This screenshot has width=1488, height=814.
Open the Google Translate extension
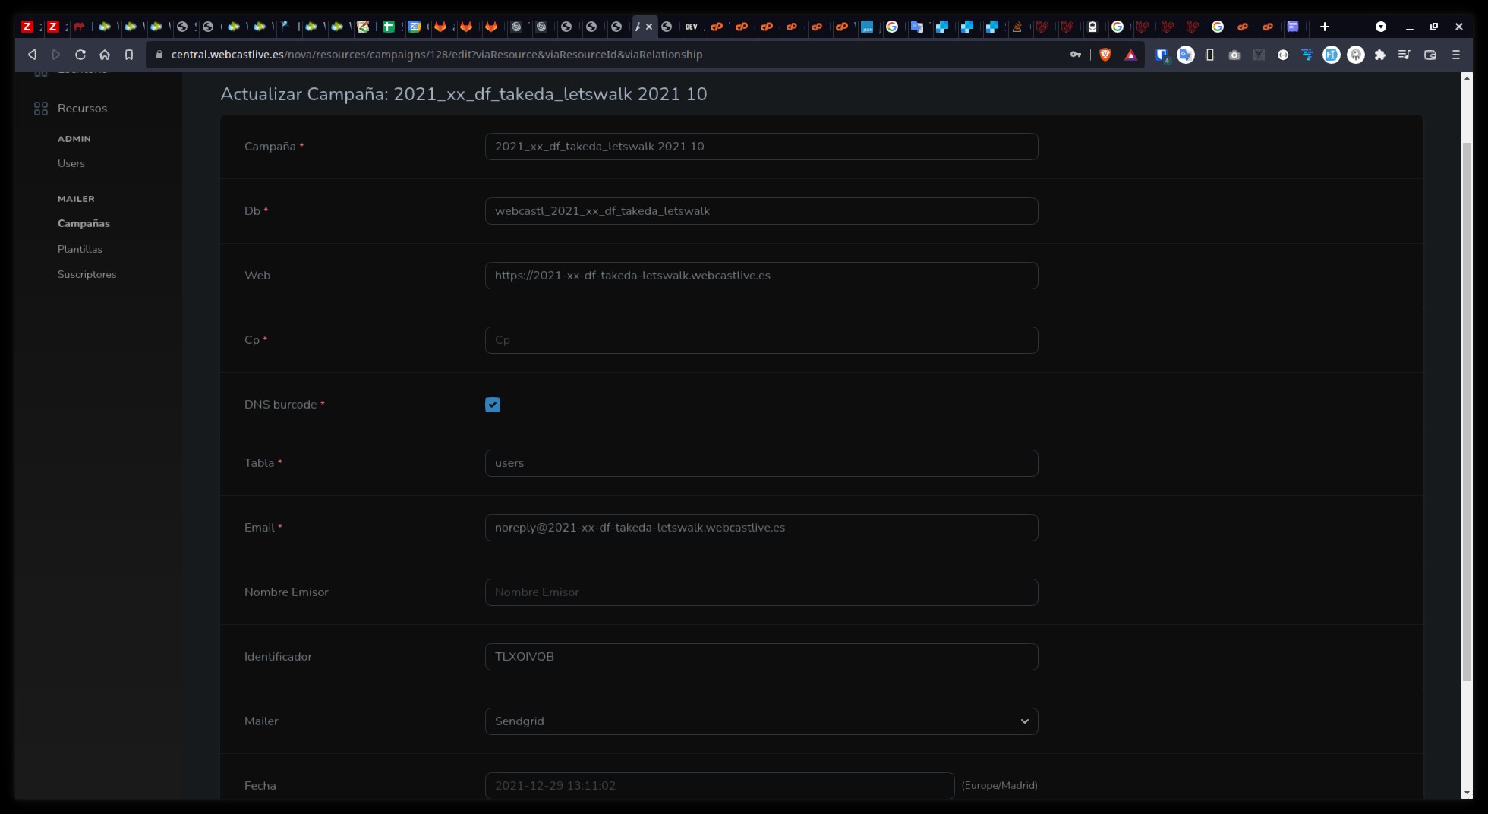point(1185,55)
